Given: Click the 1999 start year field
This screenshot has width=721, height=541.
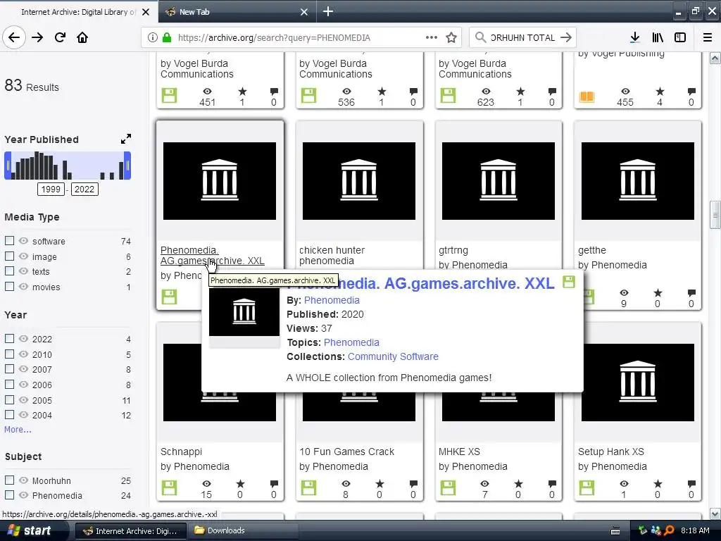Looking at the screenshot, I should click(x=51, y=189).
